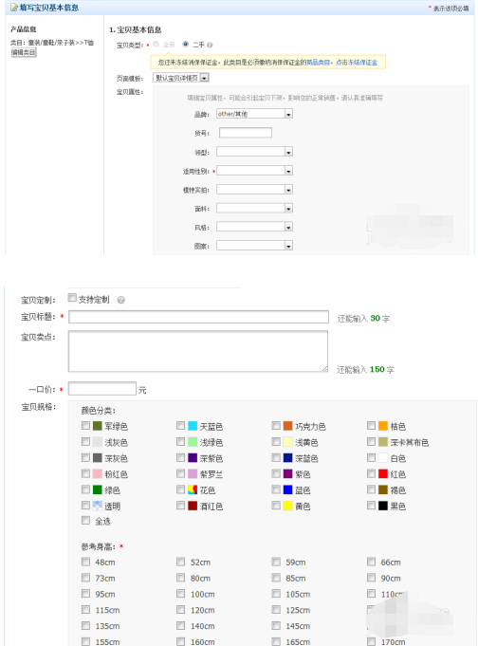Open the 页面模板 template dropdown

click(181, 78)
